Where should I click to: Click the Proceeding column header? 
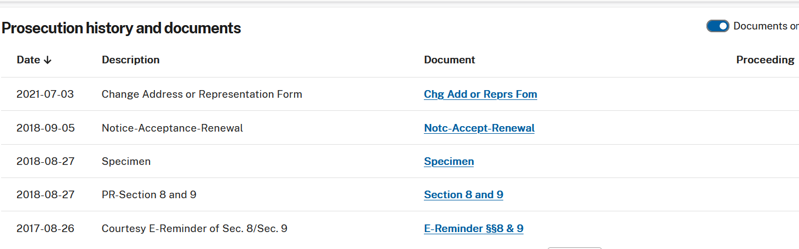click(x=764, y=60)
